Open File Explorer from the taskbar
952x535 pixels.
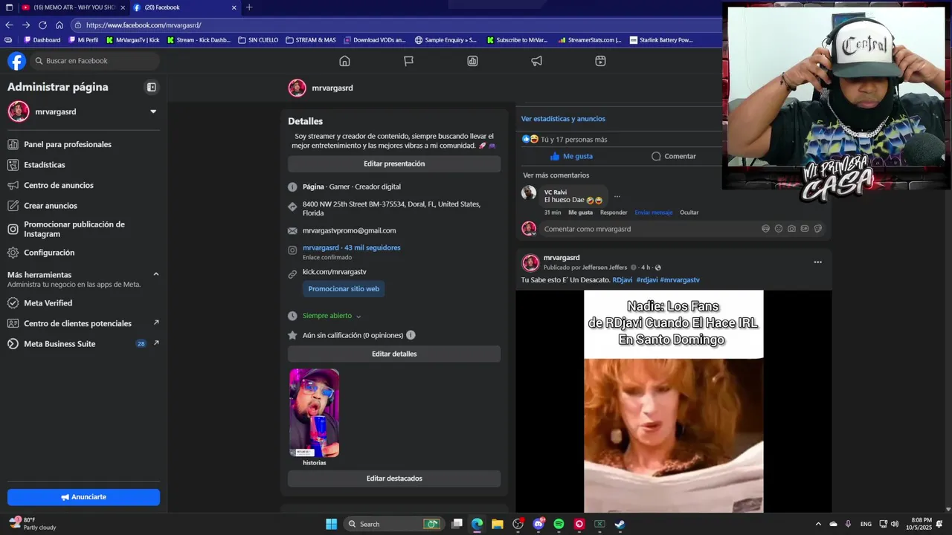(497, 524)
